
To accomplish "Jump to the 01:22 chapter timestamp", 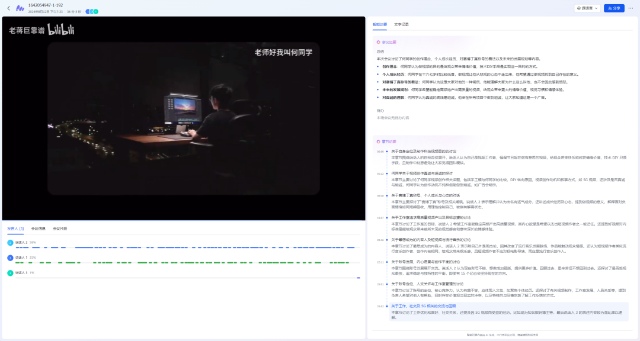I will [380, 174].
